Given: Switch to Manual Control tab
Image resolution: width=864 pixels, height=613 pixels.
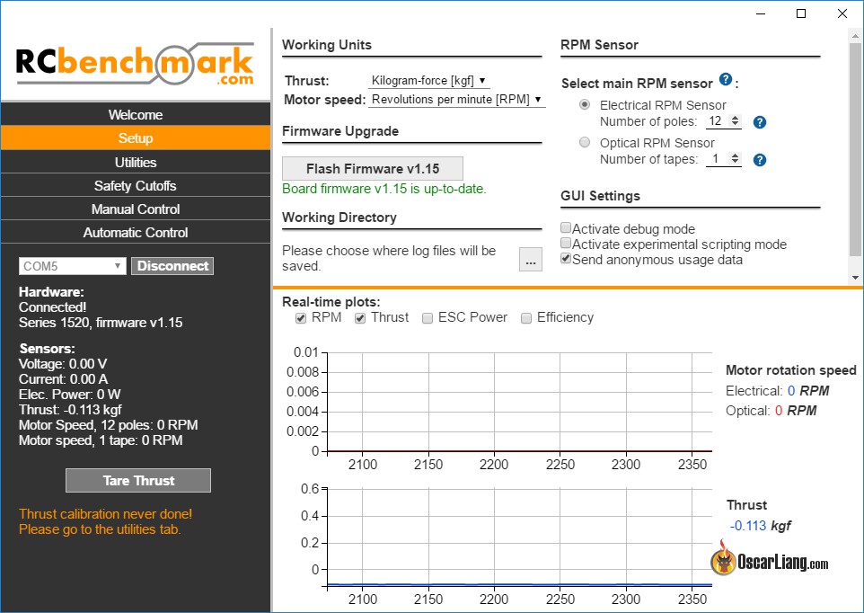Looking at the screenshot, I should click(136, 209).
